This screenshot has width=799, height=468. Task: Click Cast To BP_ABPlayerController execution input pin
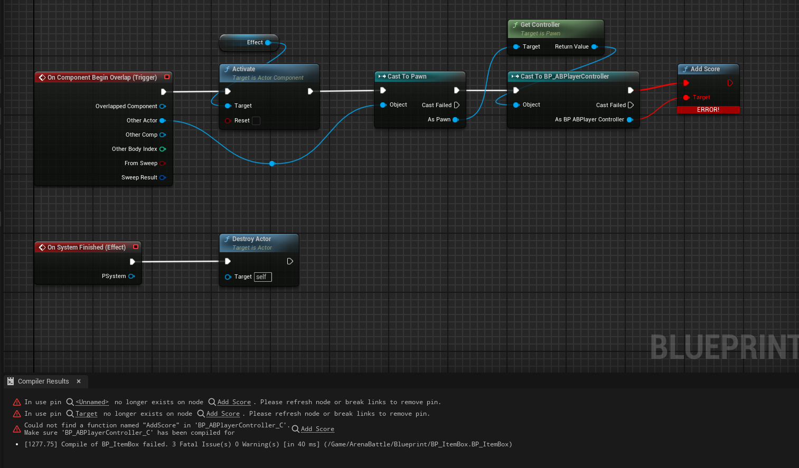click(516, 90)
